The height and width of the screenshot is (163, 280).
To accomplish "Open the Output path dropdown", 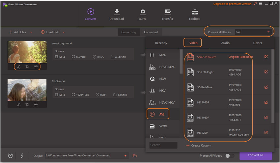I will click(126, 156).
